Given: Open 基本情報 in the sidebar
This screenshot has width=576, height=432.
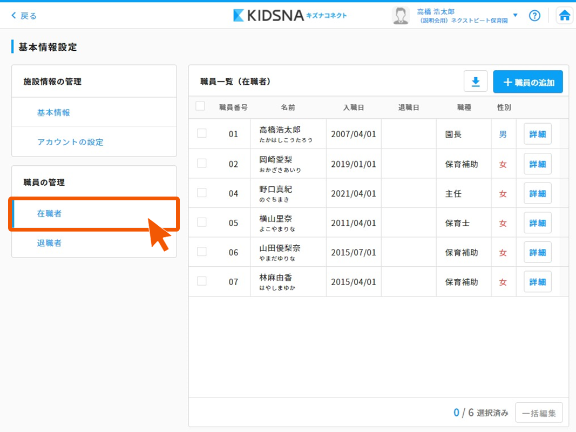Looking at the screenshot, I should click(x=53, y=113).
